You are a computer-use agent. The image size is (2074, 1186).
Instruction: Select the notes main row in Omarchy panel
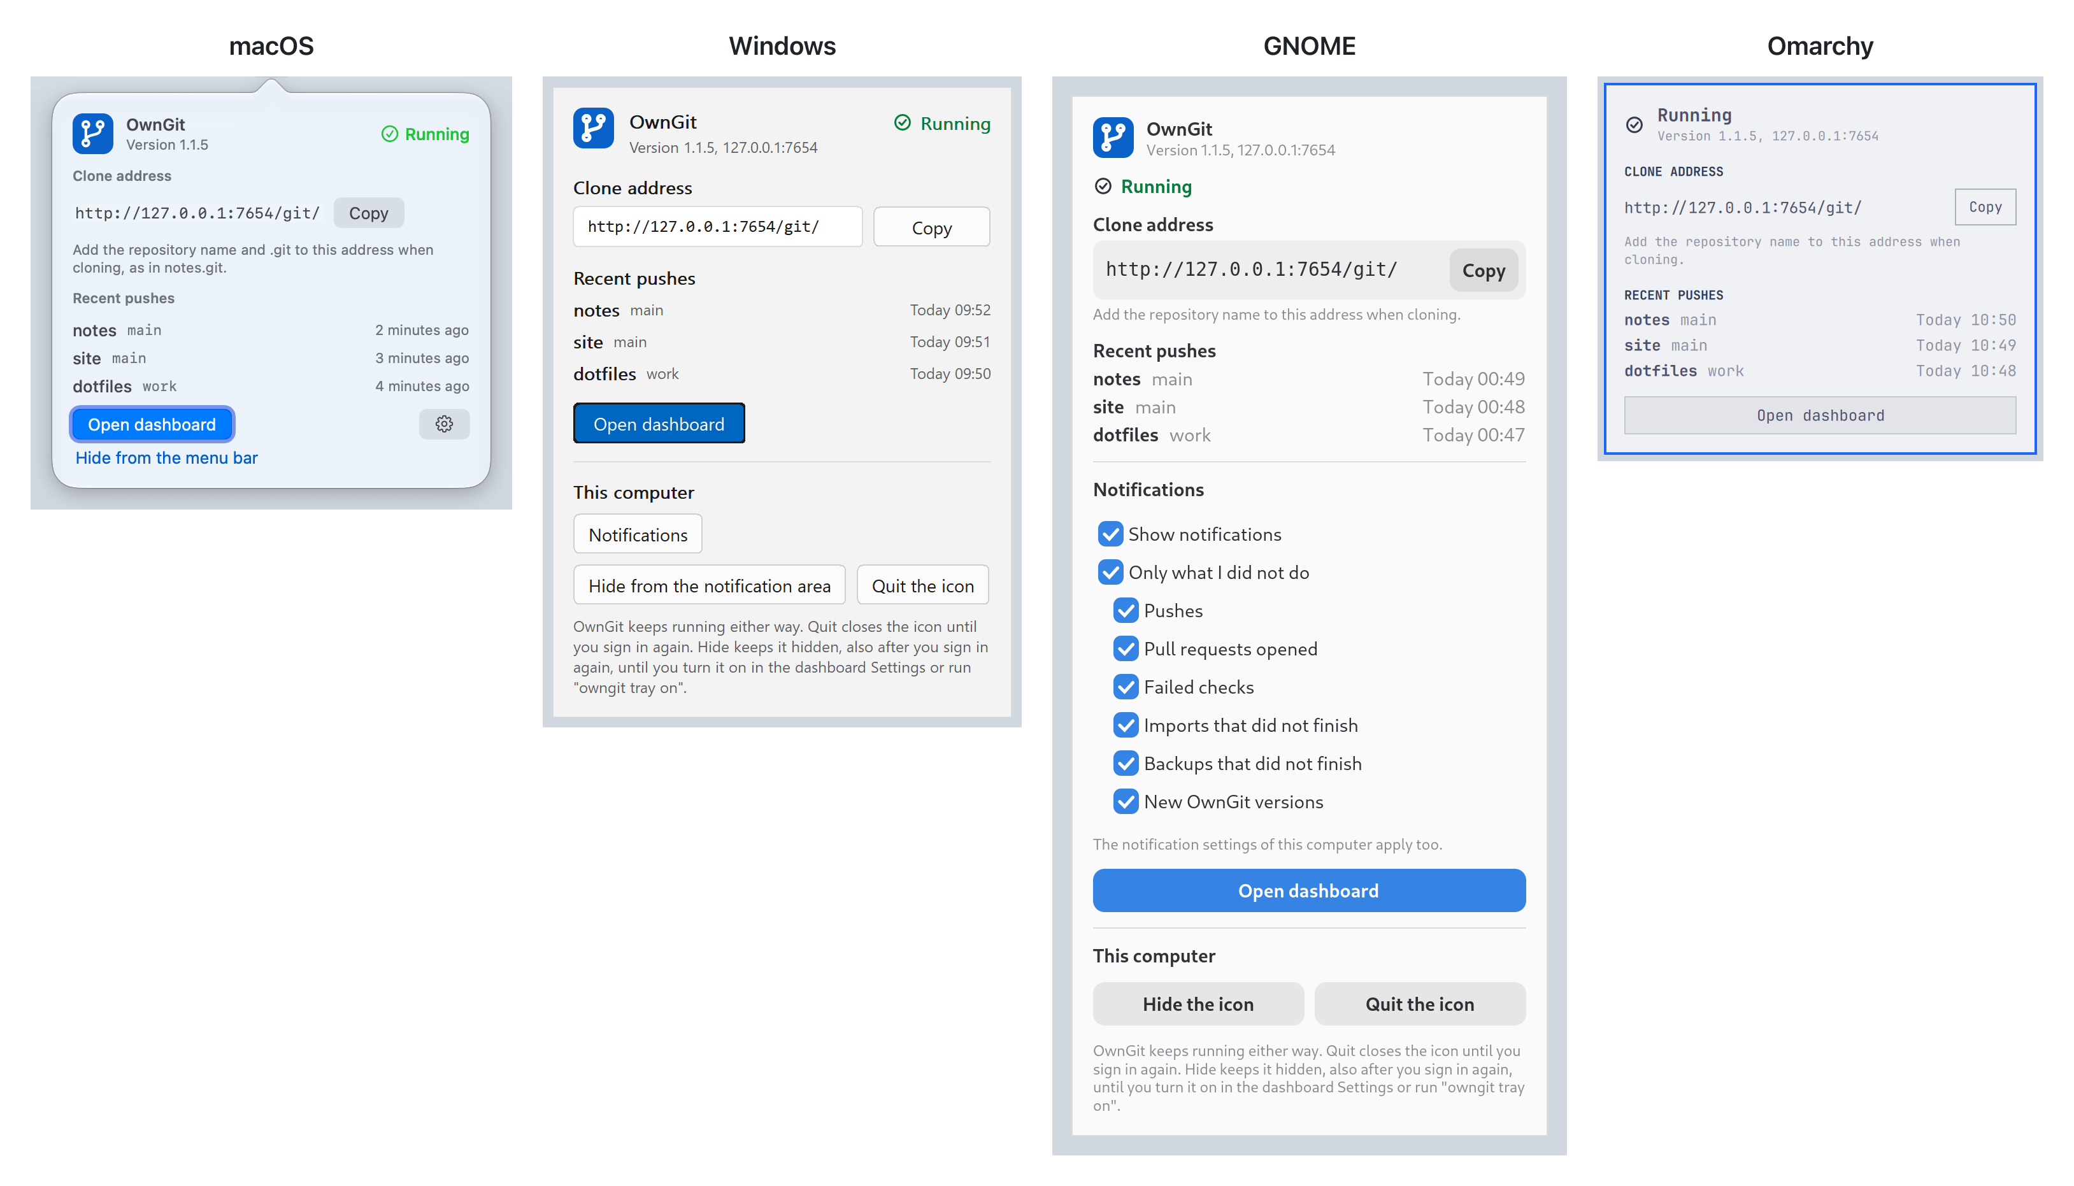[x=1820, y=320]
